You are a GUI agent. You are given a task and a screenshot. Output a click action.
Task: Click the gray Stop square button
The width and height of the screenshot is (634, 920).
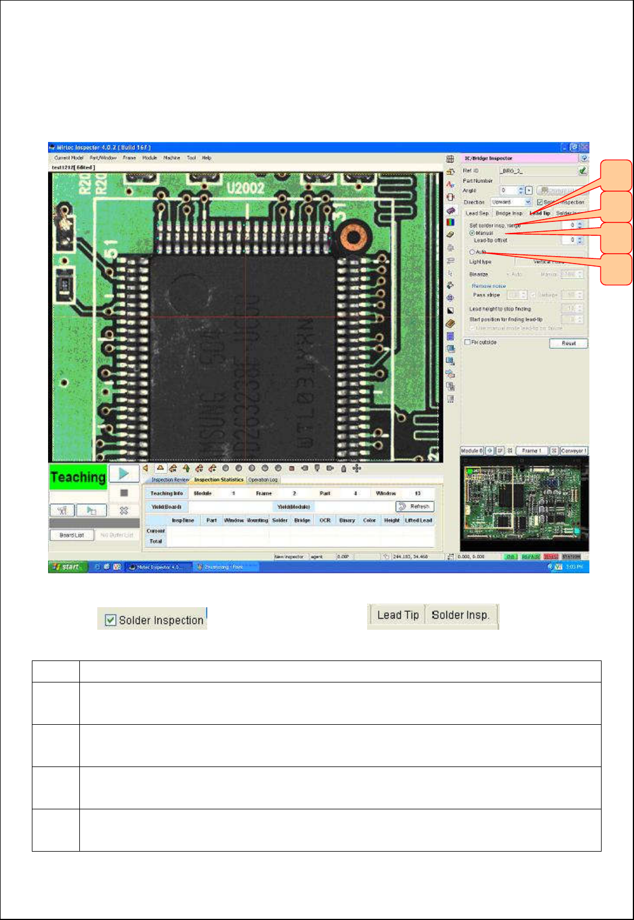(123, 492)
